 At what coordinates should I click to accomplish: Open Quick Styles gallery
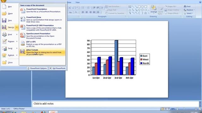pyautogui.click(x=161, y=10)
